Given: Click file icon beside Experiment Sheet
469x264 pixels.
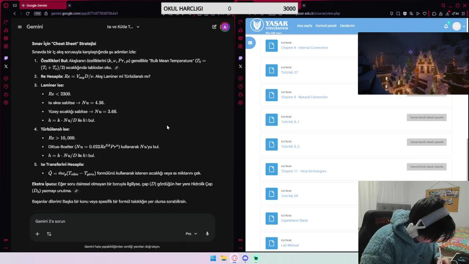Looking at the screenshot, I should [x=272, y=219].
